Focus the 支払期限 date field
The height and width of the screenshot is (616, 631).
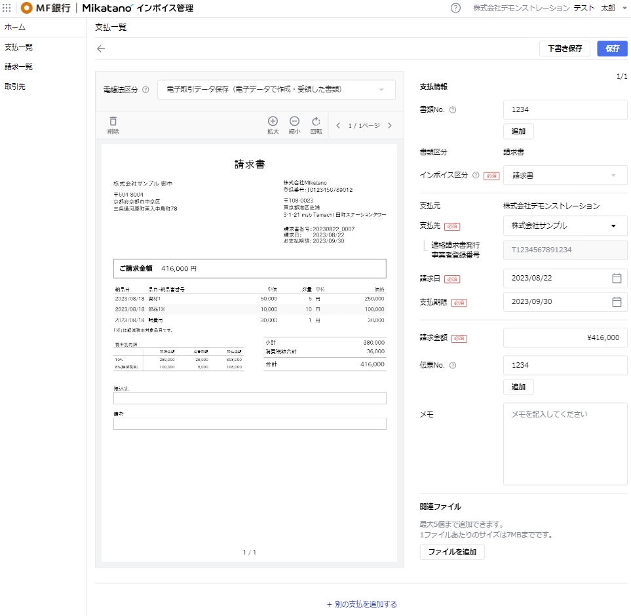[x=565, y=301]
